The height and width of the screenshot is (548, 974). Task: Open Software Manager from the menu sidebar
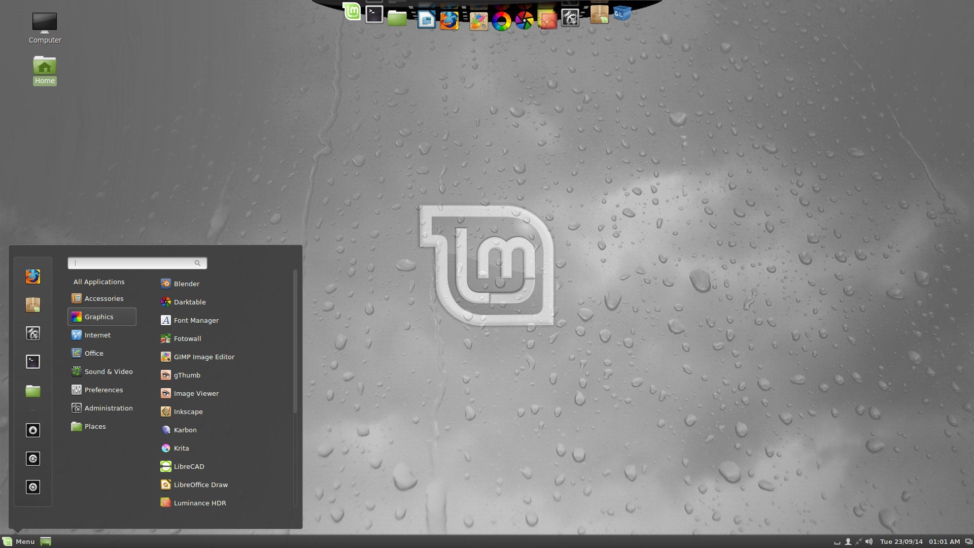coord(32,304)
